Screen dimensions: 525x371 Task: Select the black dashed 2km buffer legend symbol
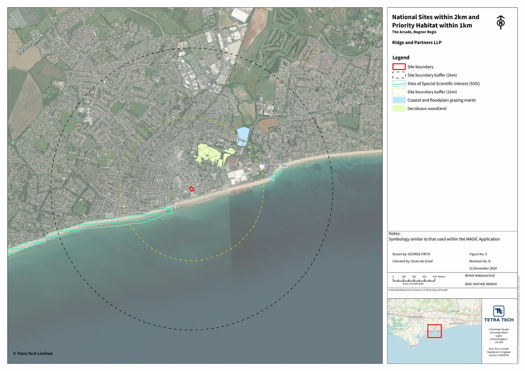[x=399, y=75]
